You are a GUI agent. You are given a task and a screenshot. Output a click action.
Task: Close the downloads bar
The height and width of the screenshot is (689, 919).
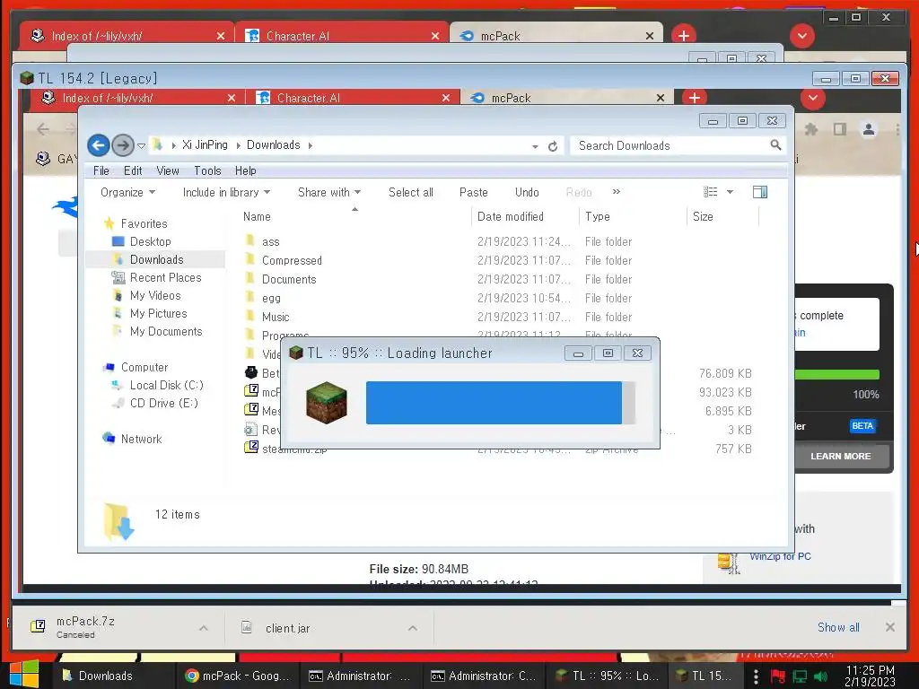pyautogui.click(x=889, y=627)
